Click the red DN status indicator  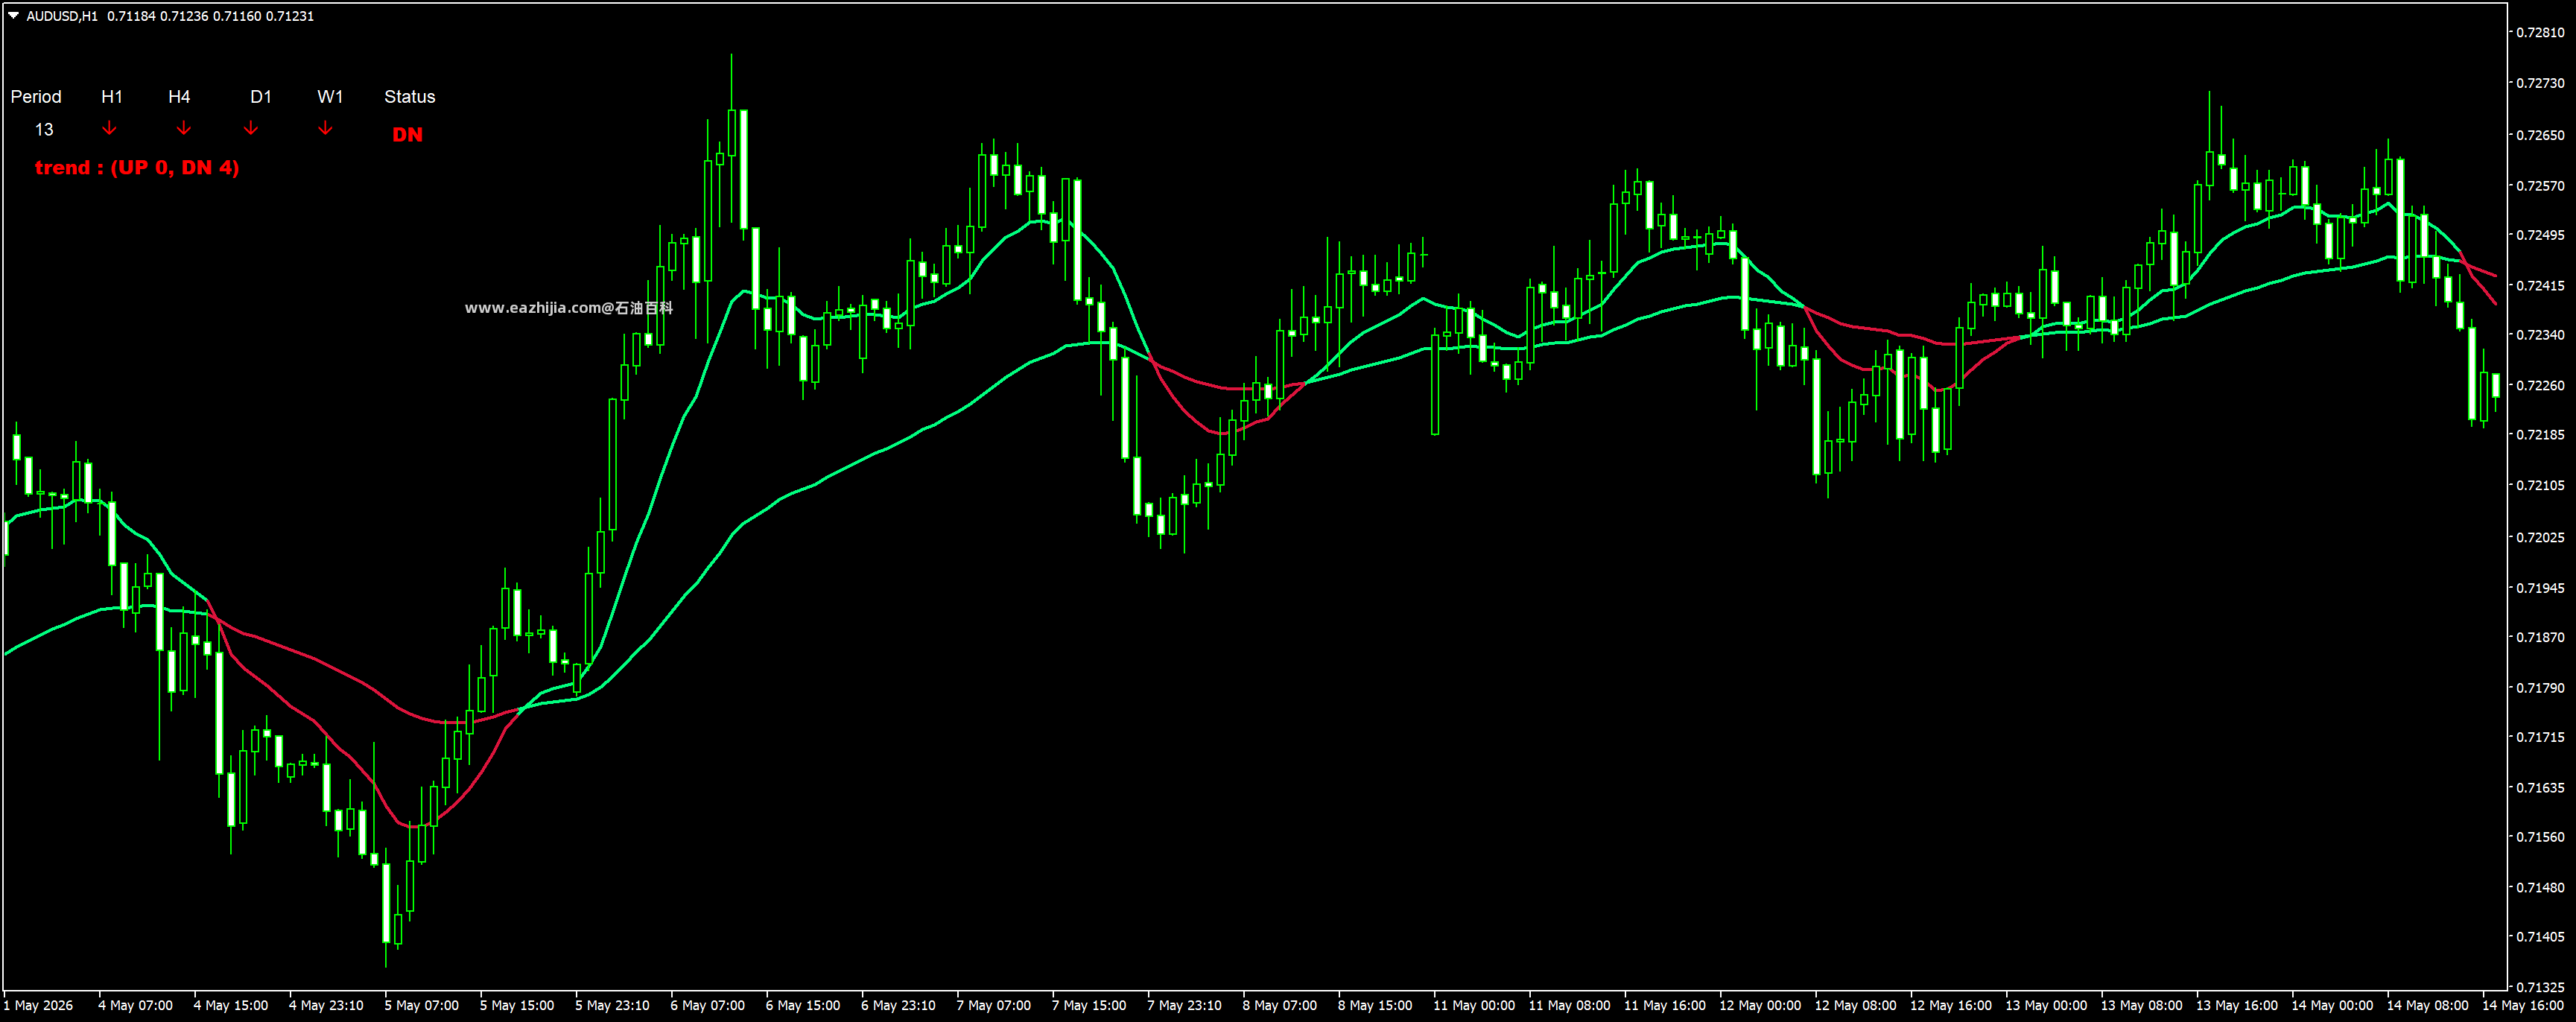[x=407, y=135]
